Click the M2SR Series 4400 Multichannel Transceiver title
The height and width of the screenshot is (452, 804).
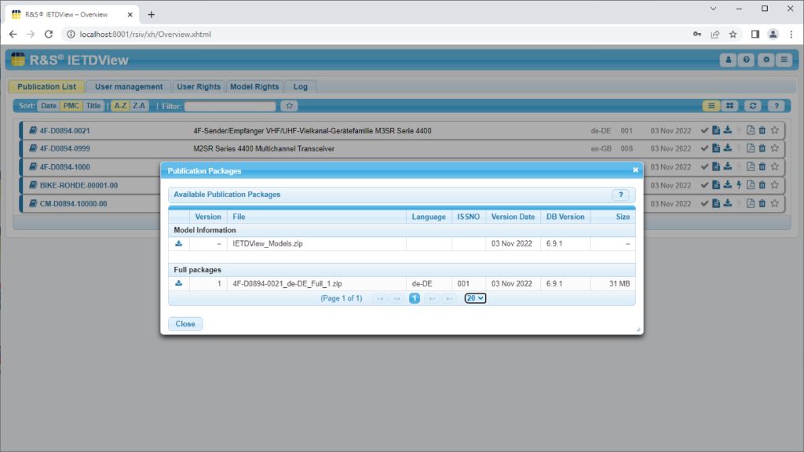264,148
